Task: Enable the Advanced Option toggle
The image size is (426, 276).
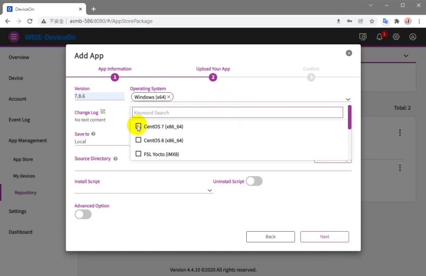Action: point(83,214)
